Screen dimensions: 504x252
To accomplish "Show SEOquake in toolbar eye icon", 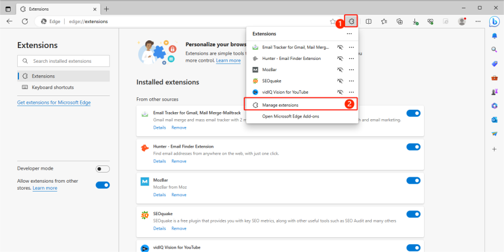I will pos(340,81).
